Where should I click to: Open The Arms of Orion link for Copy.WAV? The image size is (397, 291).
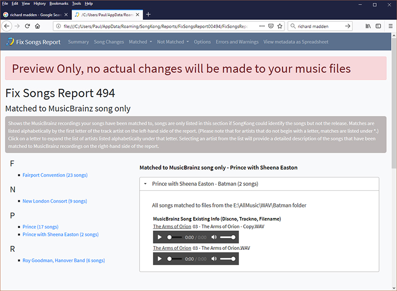click(172, 227)
